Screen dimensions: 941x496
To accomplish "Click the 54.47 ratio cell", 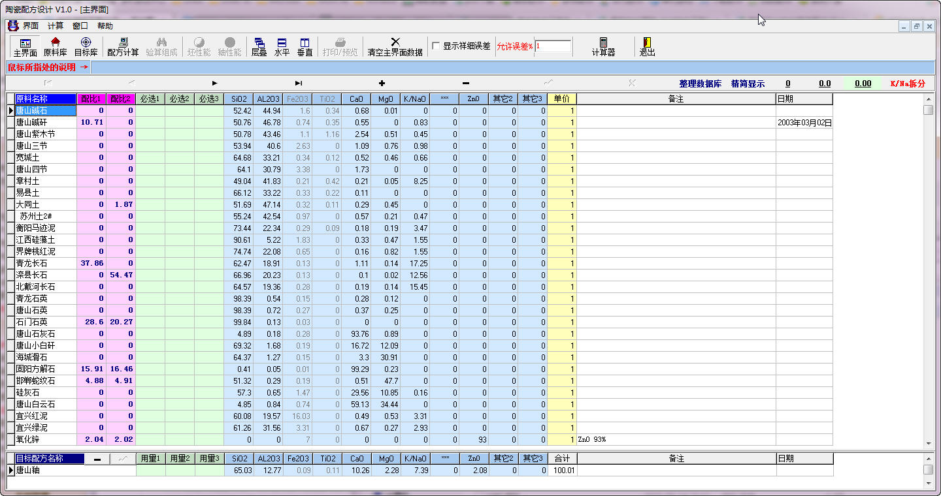I will pyautogui.click(x=121, y=275).
